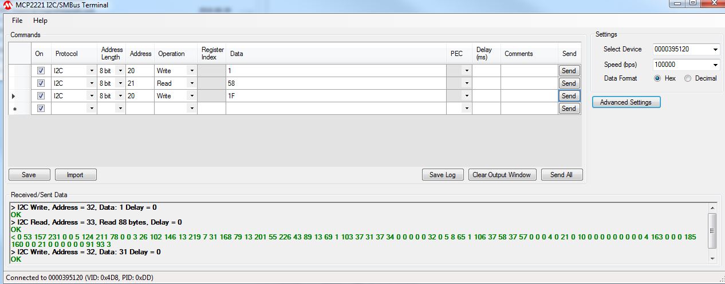
Task: Send the Read 58 command
Action: (569, 83)
